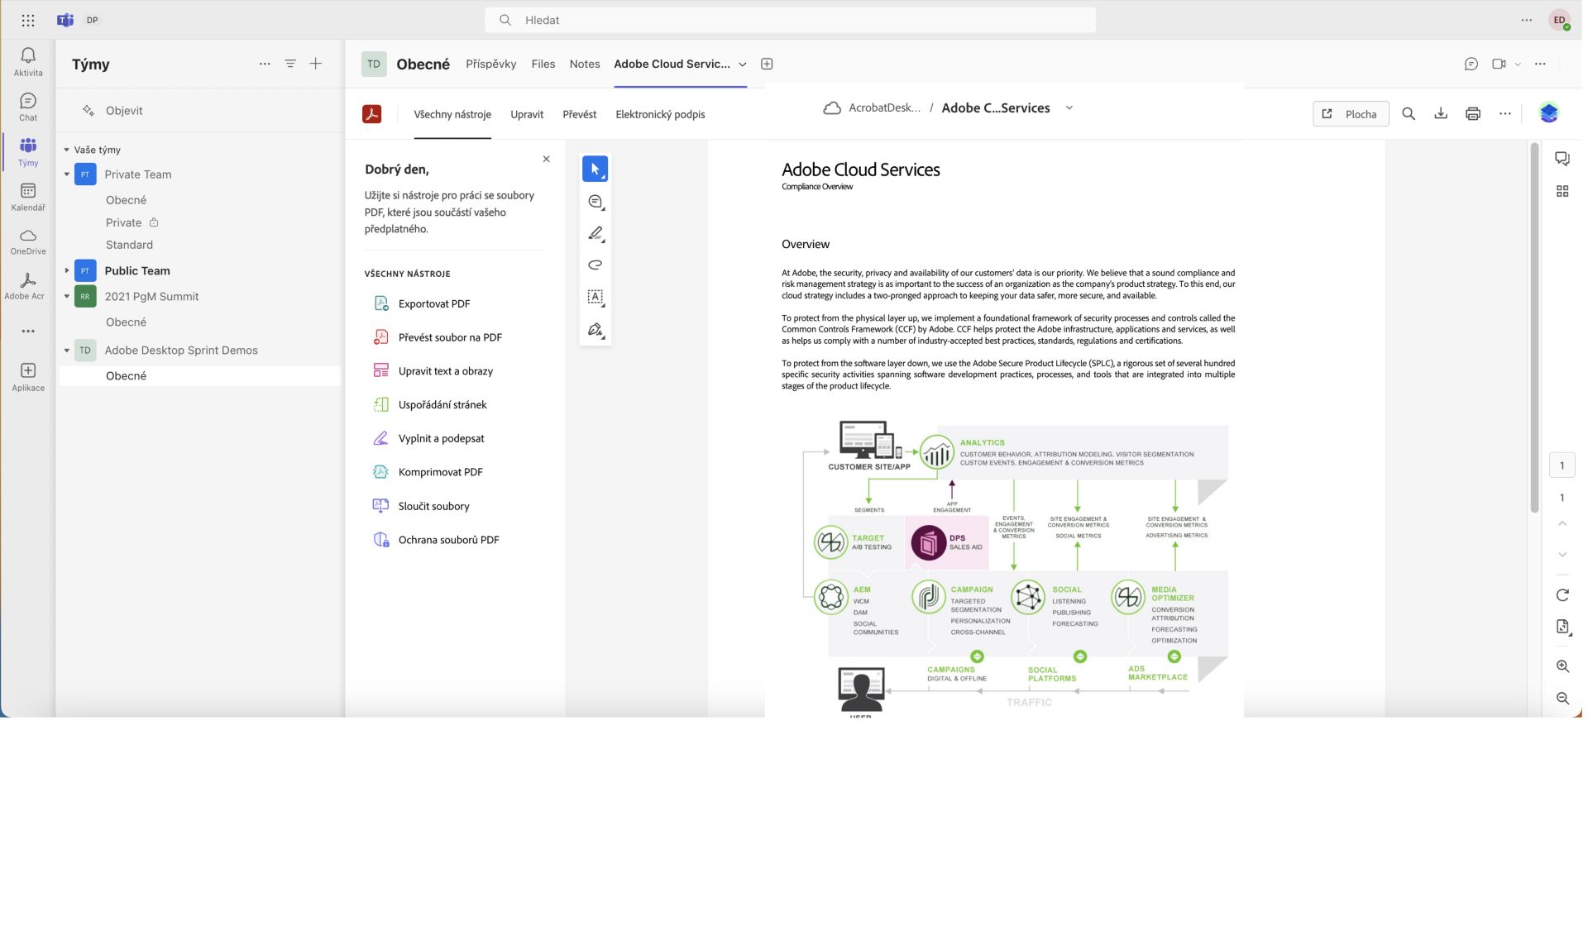1588x945 pixels.
Task: Select the Fill and Sign tool icon
Action: tap(380, 437)
